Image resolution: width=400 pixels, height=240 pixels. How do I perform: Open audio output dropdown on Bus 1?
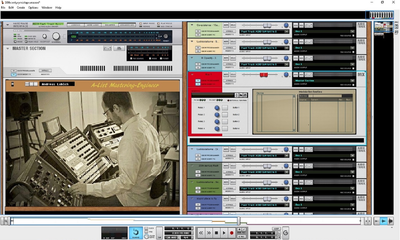(353, 81)
